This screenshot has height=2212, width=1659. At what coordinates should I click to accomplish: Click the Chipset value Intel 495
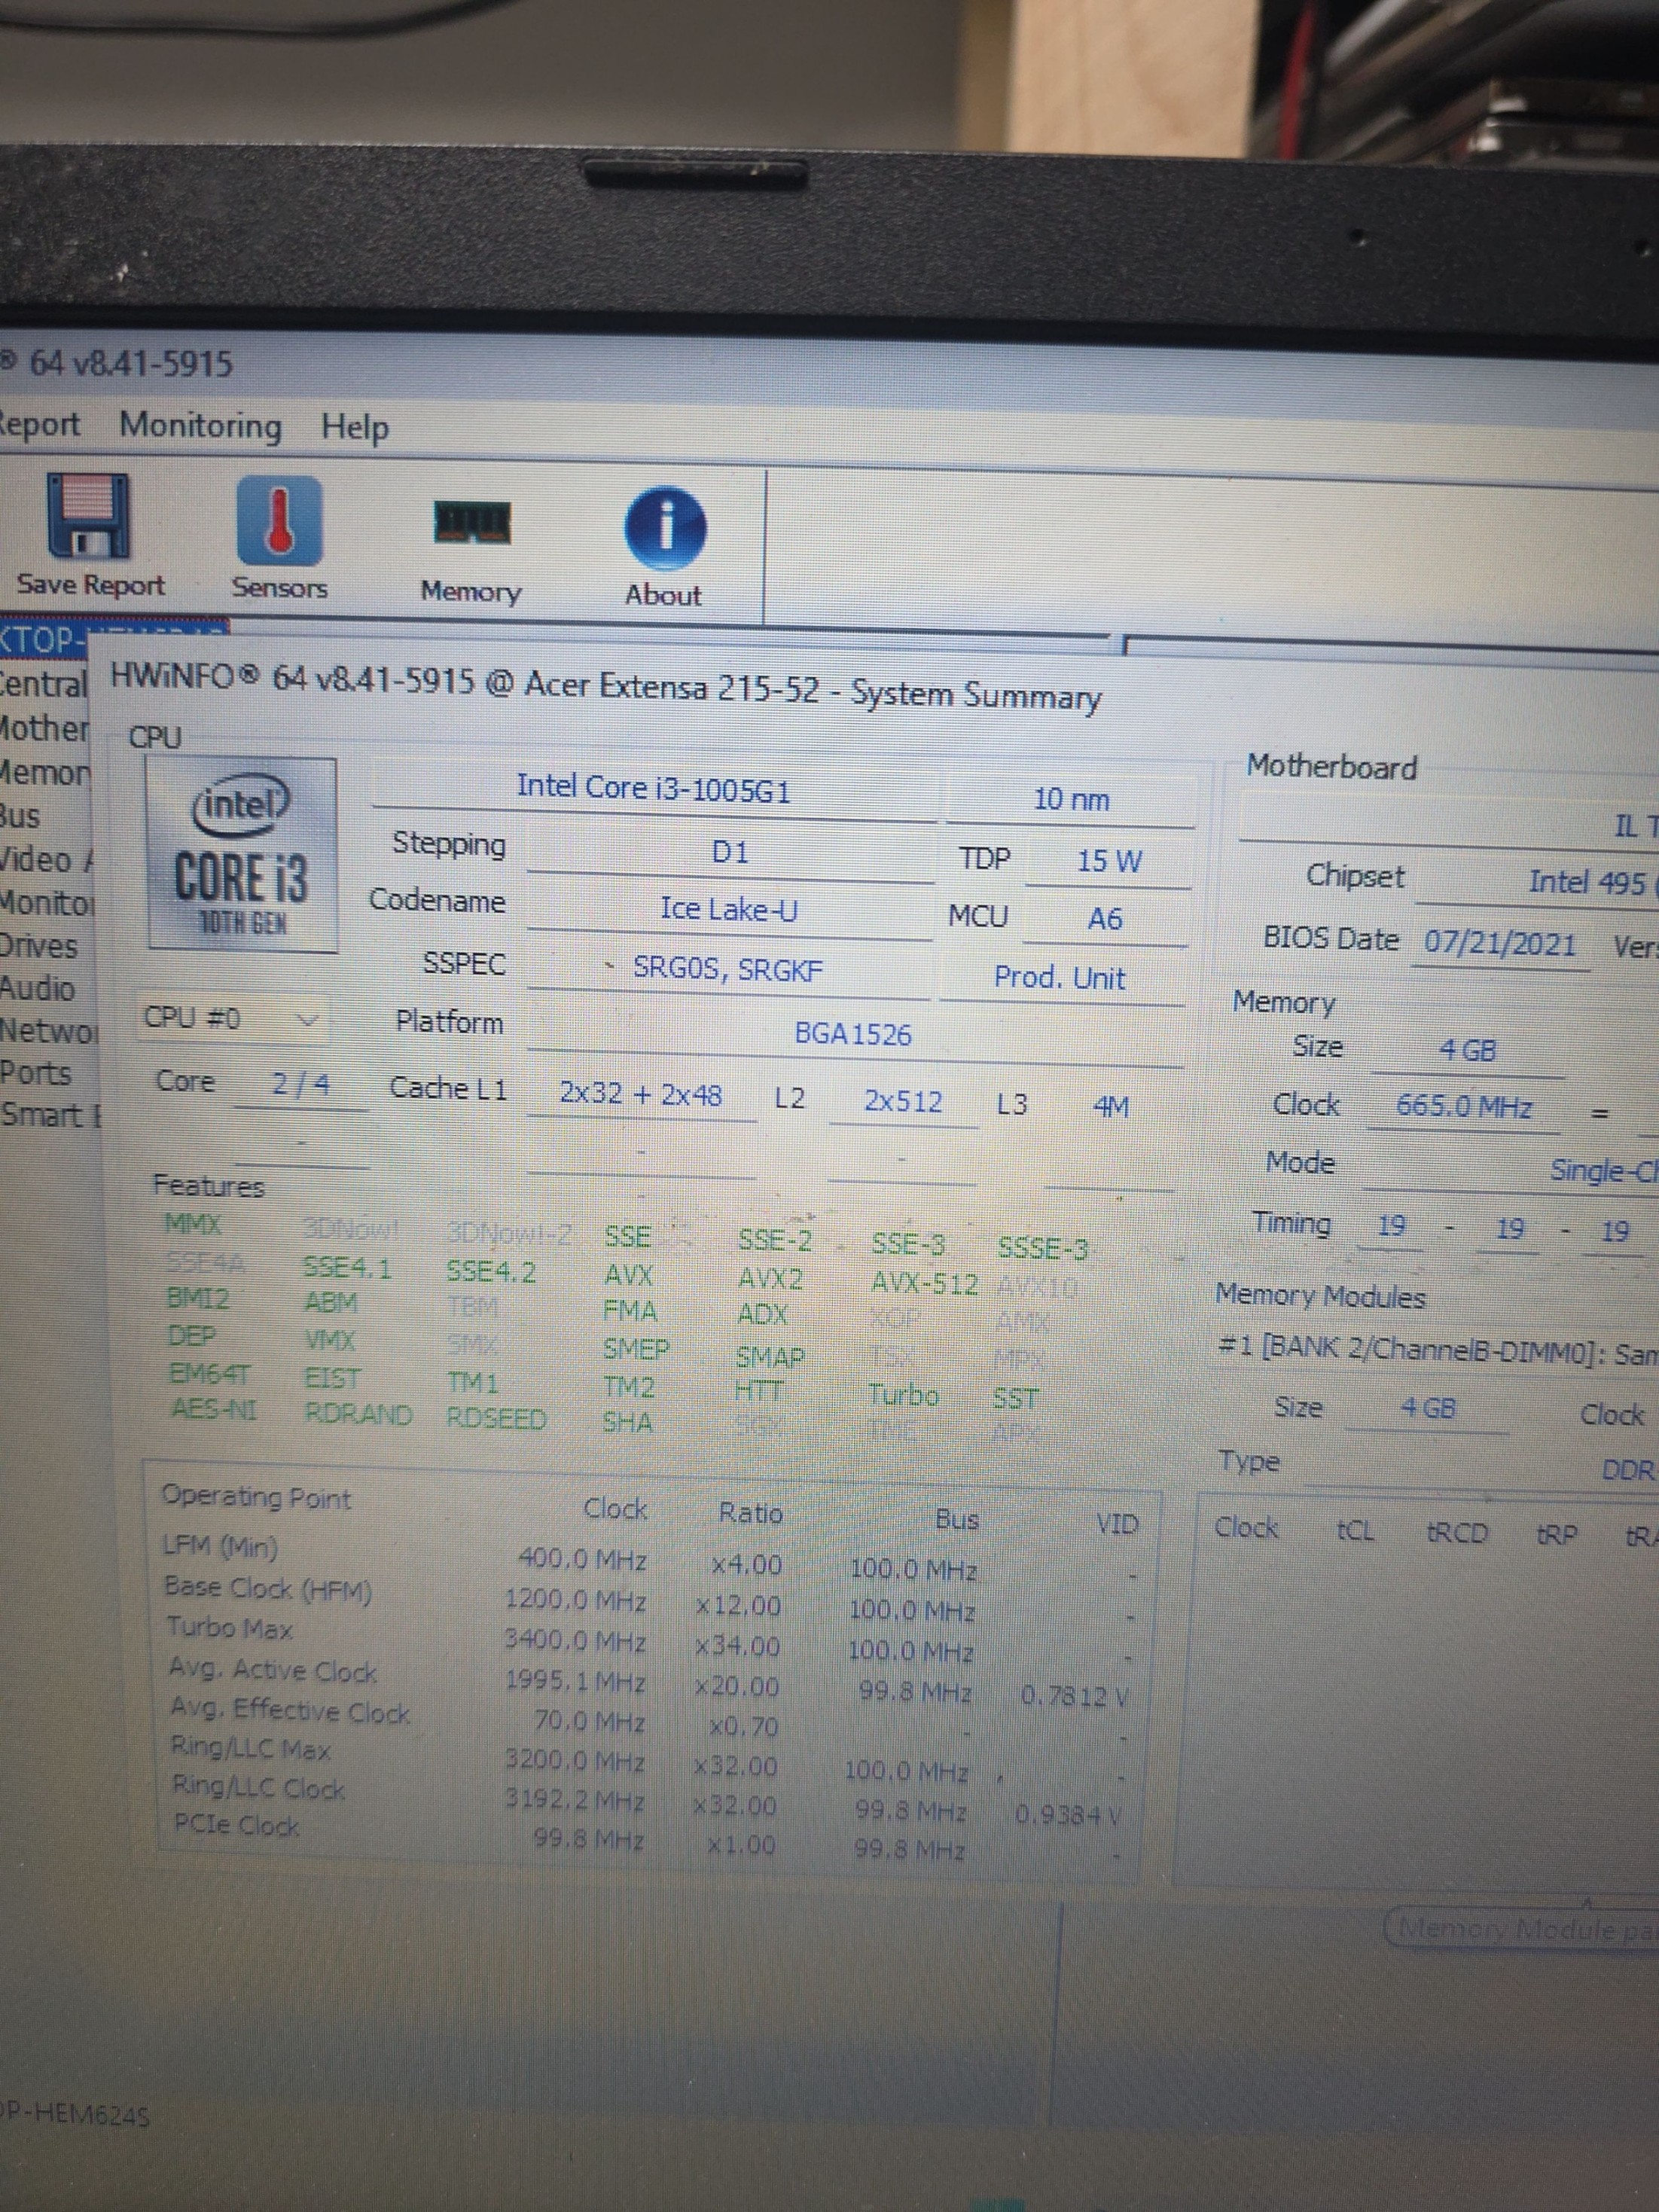(1587, 882)
